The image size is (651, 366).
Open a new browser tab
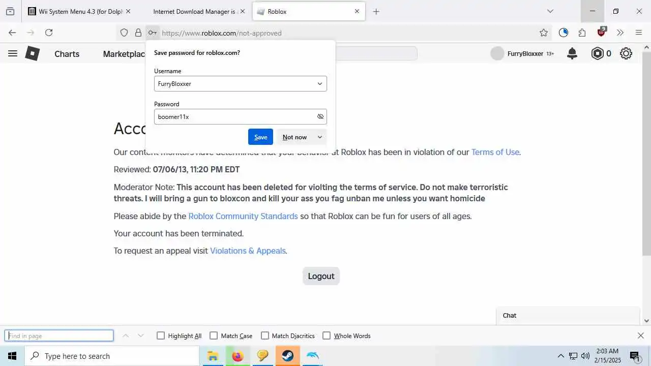click(x=376, y=11)
